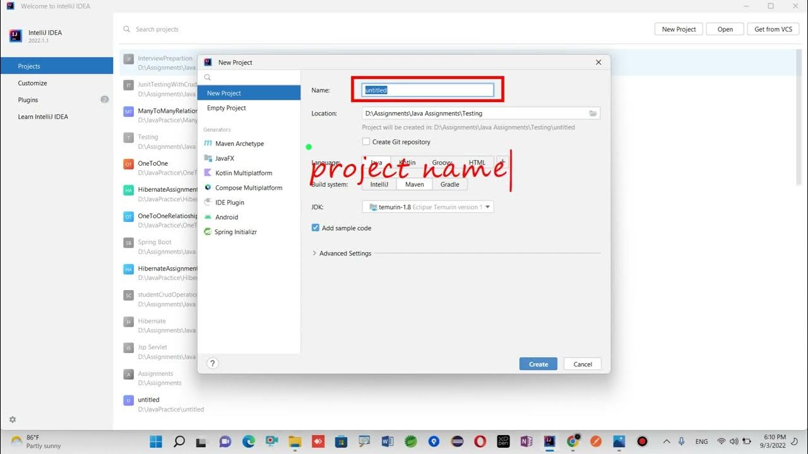Image resolution: width=808 pixels, height=454 pixels.
Task: Open the JDK temurin-1.8 dropdown
Action: pos(427,207)
